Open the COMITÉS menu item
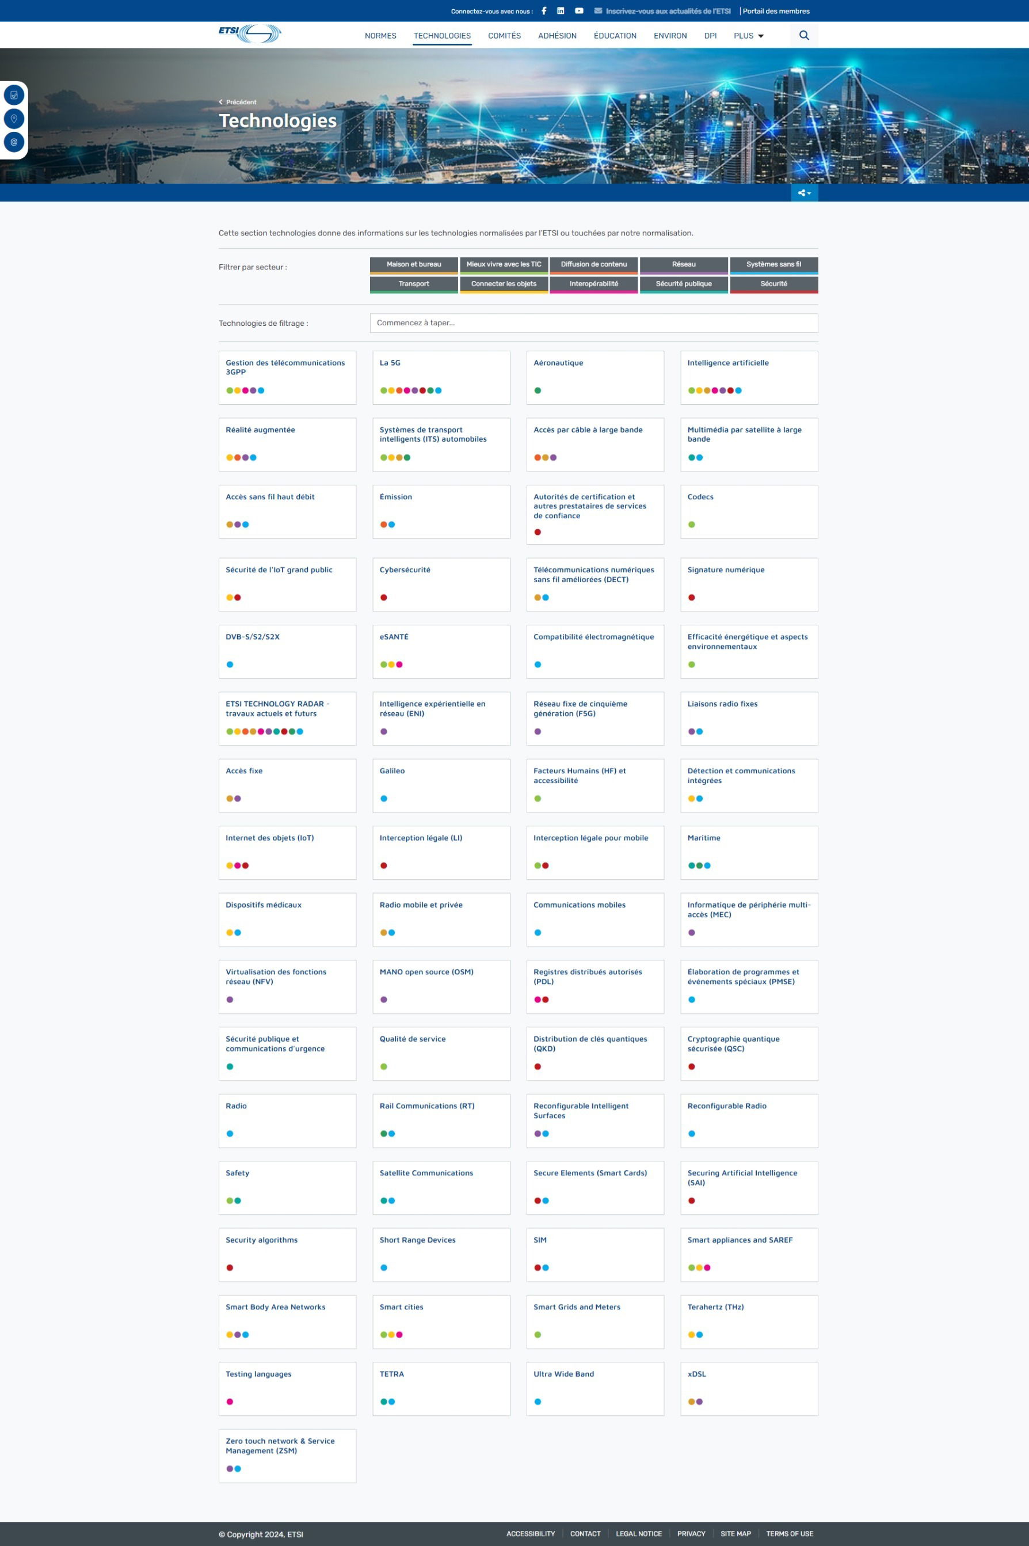The height and width of the screenshot is (1546, 1029). point(504,36)
